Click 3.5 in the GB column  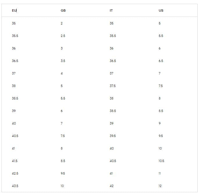[63, 61]
